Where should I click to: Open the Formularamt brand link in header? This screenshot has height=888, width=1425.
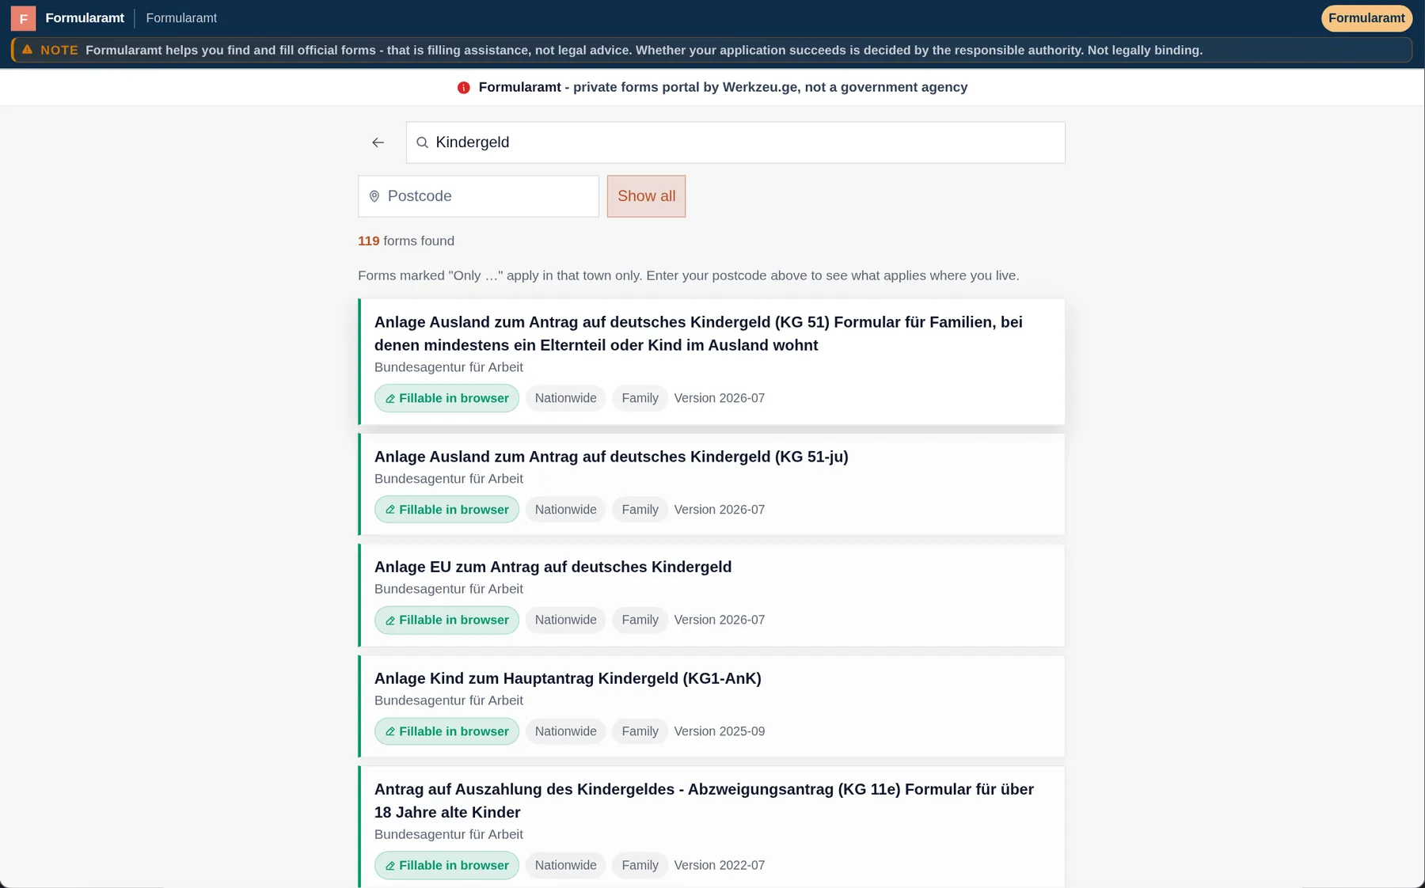point(85,18)
